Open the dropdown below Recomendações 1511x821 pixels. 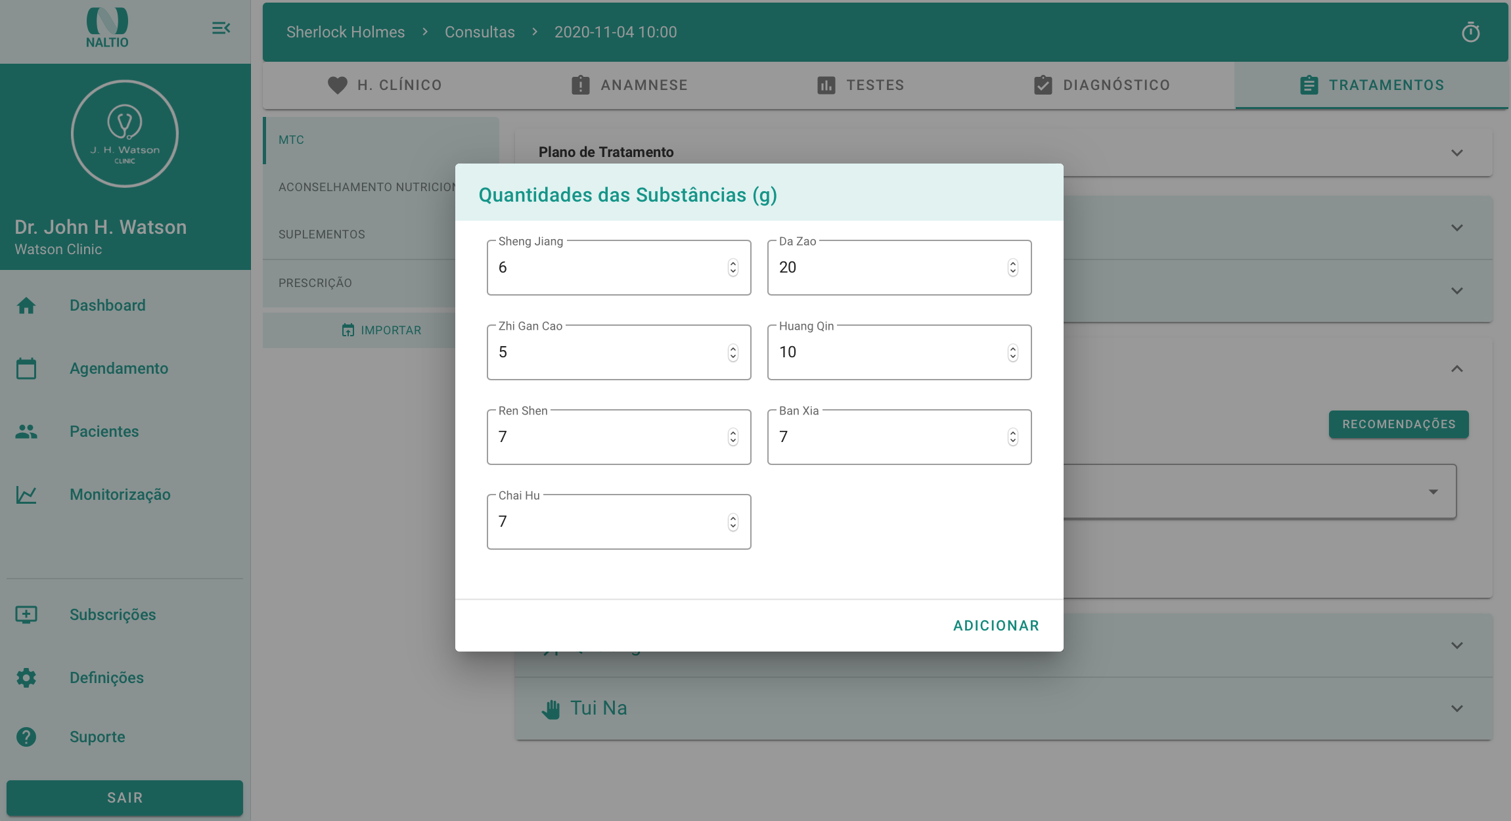1433,492
